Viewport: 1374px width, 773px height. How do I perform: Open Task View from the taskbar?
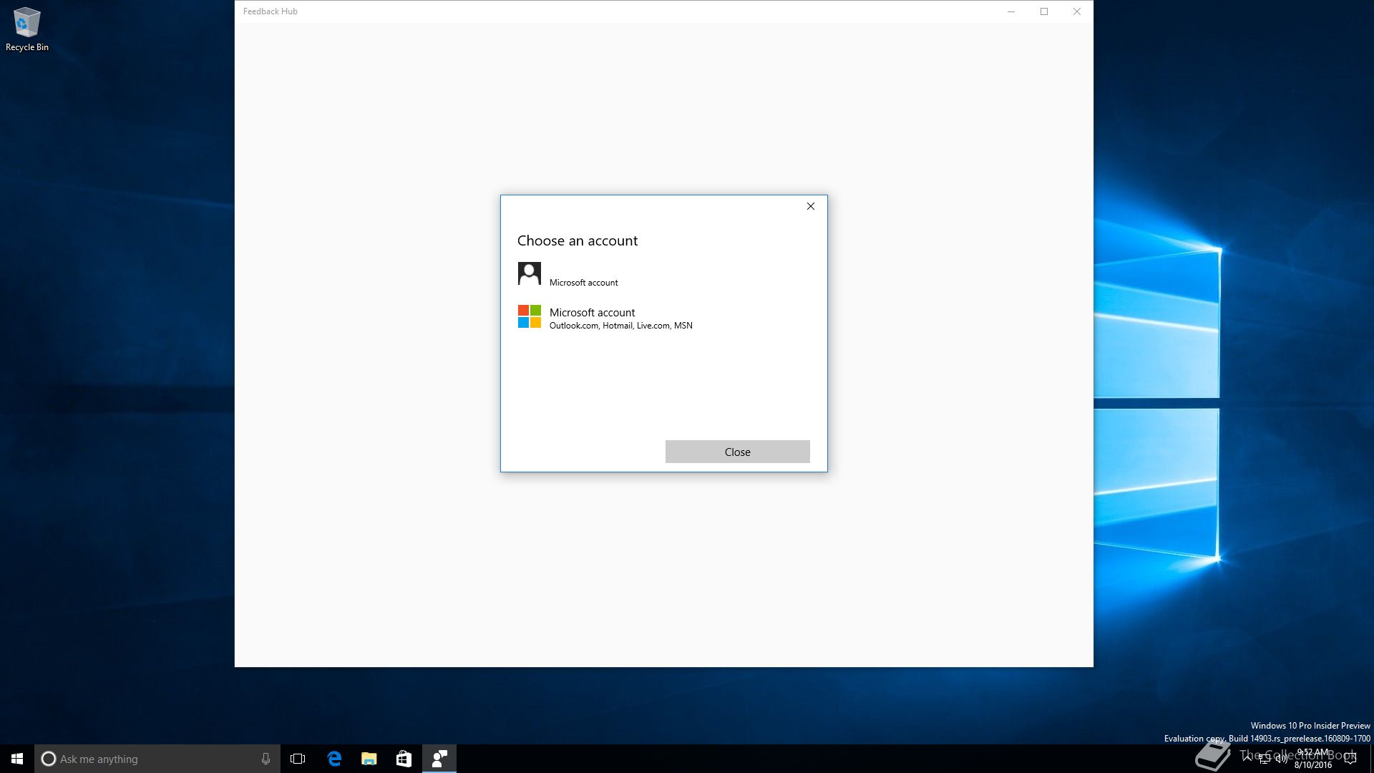click(298, 759)
